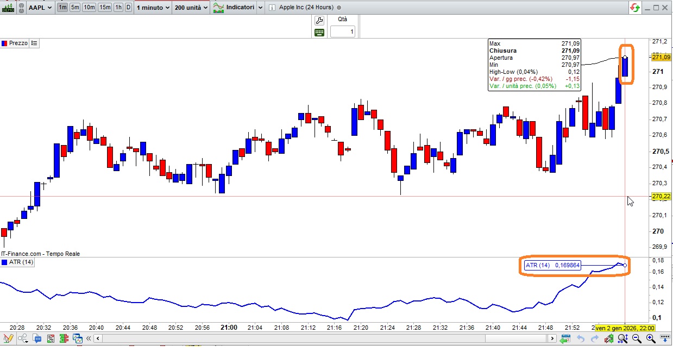Open the AAPL instrument dropdown
673x352 pixels.
click(40, 8)
